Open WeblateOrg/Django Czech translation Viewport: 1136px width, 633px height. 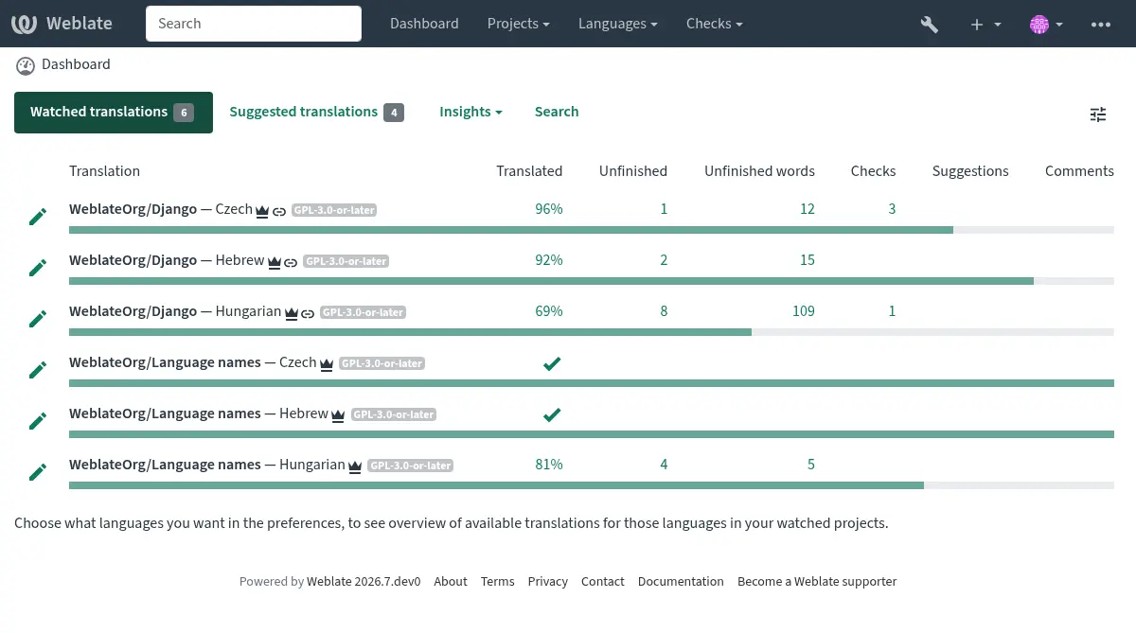click(x=161, y=209)
